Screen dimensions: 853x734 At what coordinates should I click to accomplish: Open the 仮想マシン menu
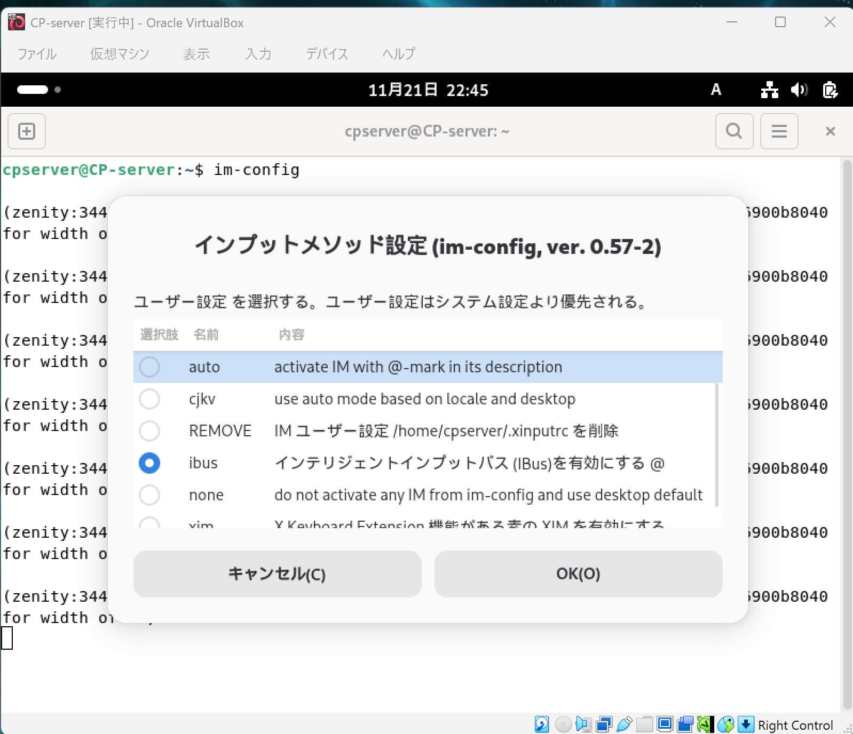point(120,54)
